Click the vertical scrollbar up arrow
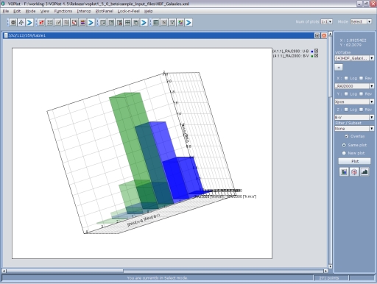Image resolution: width=377 pixels, height=284 pixels. [331, 33]
